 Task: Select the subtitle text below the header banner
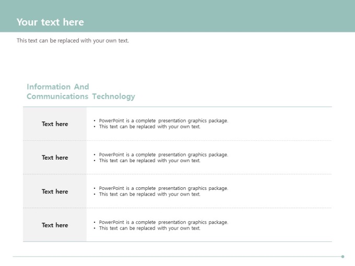(73, 41)
